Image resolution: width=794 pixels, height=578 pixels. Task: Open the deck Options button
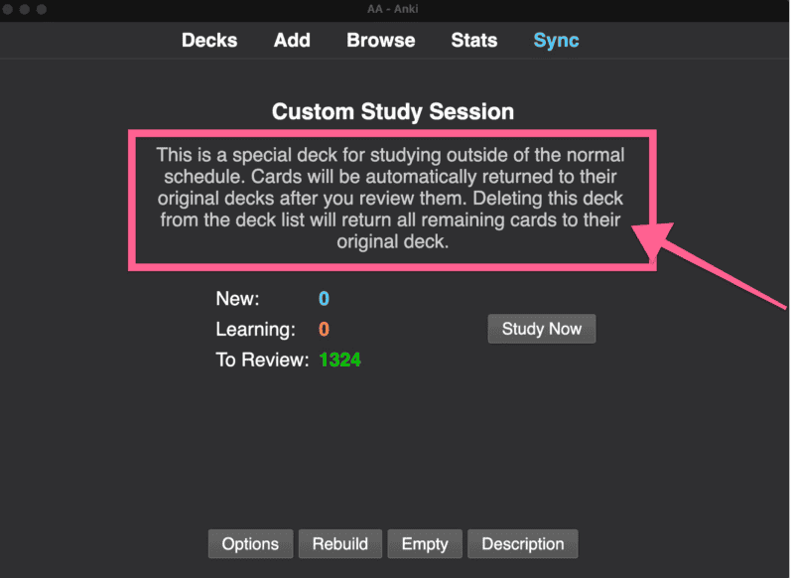pos(250,543)
